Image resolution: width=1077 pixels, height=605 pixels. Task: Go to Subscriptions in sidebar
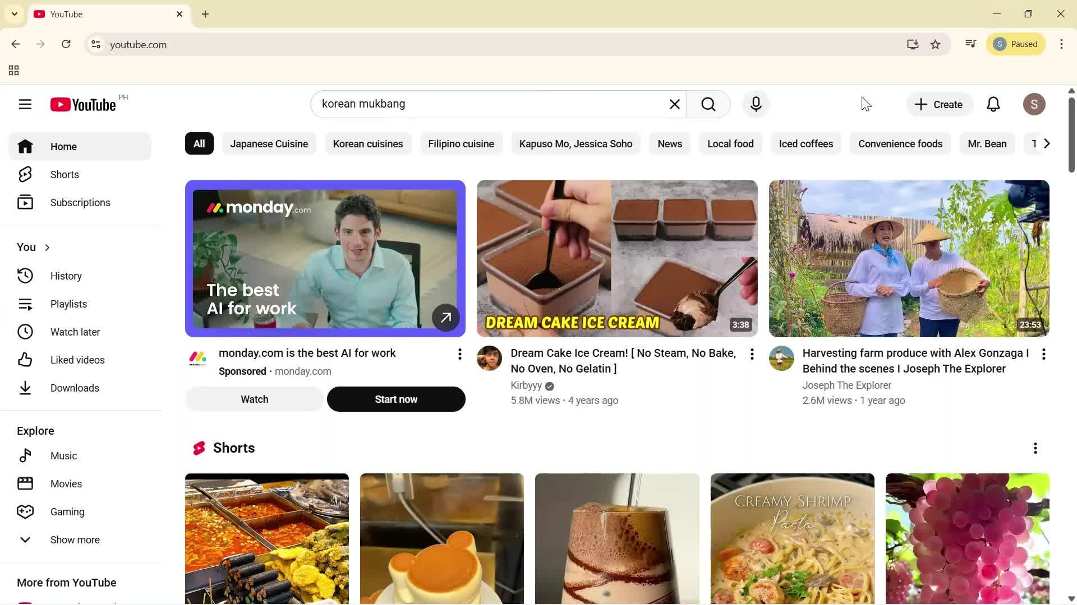click(80, 203)
